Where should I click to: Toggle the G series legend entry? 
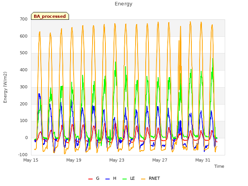[94, 178]
